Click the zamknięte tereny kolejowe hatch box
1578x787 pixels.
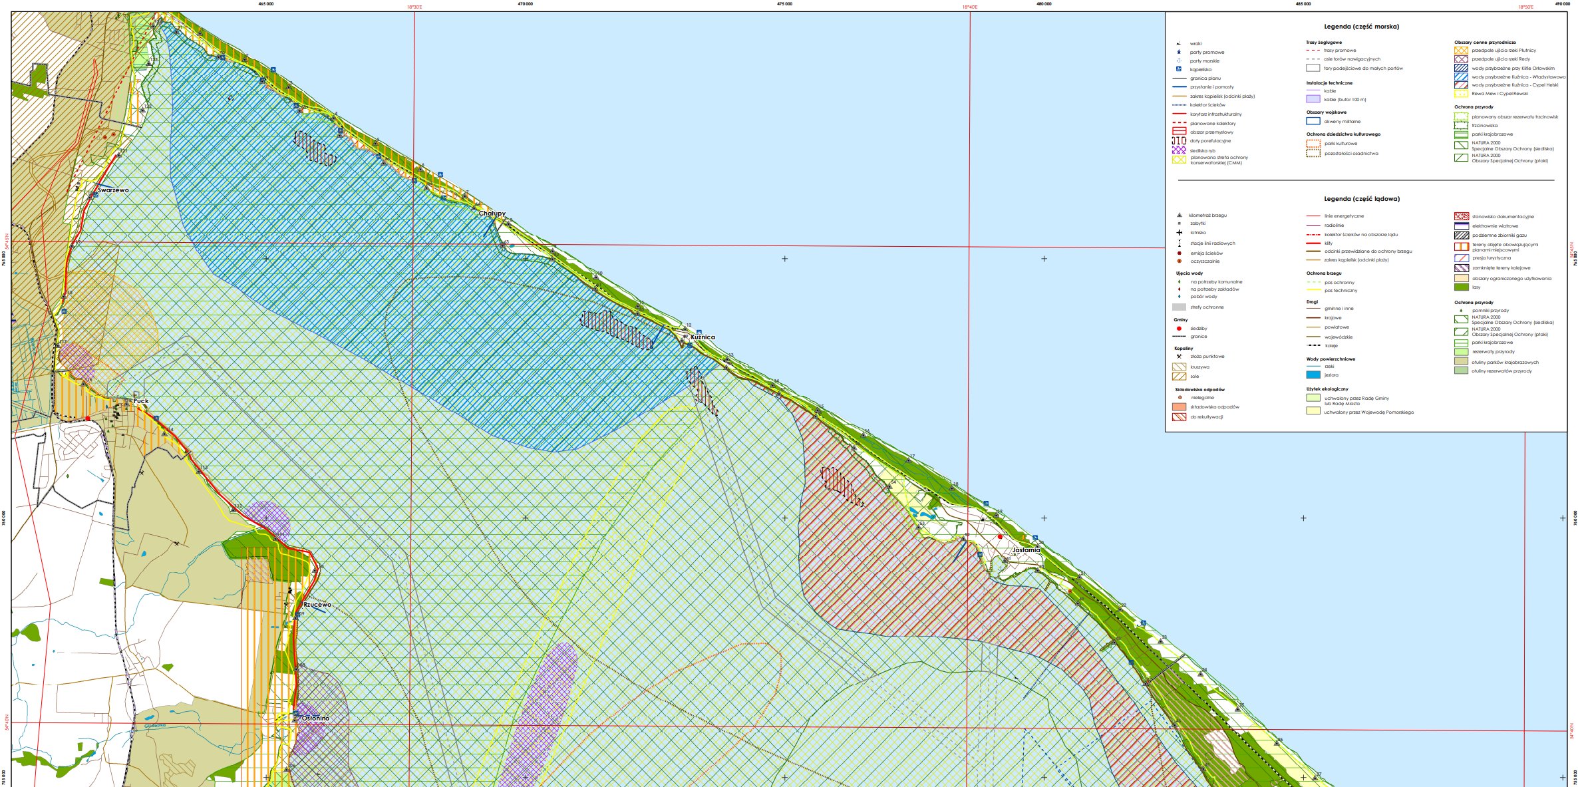(1461, 268)
